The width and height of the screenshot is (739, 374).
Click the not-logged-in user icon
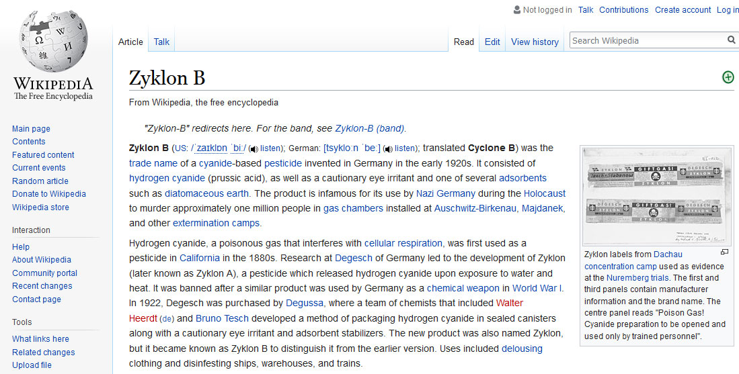click(x=517, y=10)
